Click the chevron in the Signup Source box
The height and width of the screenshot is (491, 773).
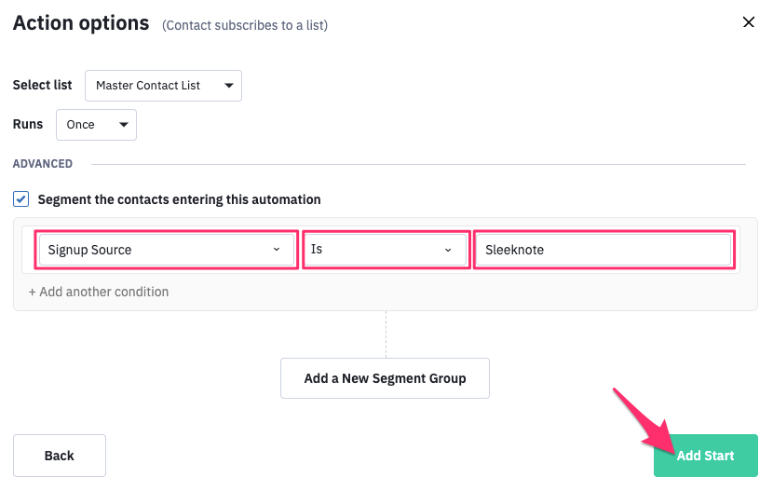276,250
